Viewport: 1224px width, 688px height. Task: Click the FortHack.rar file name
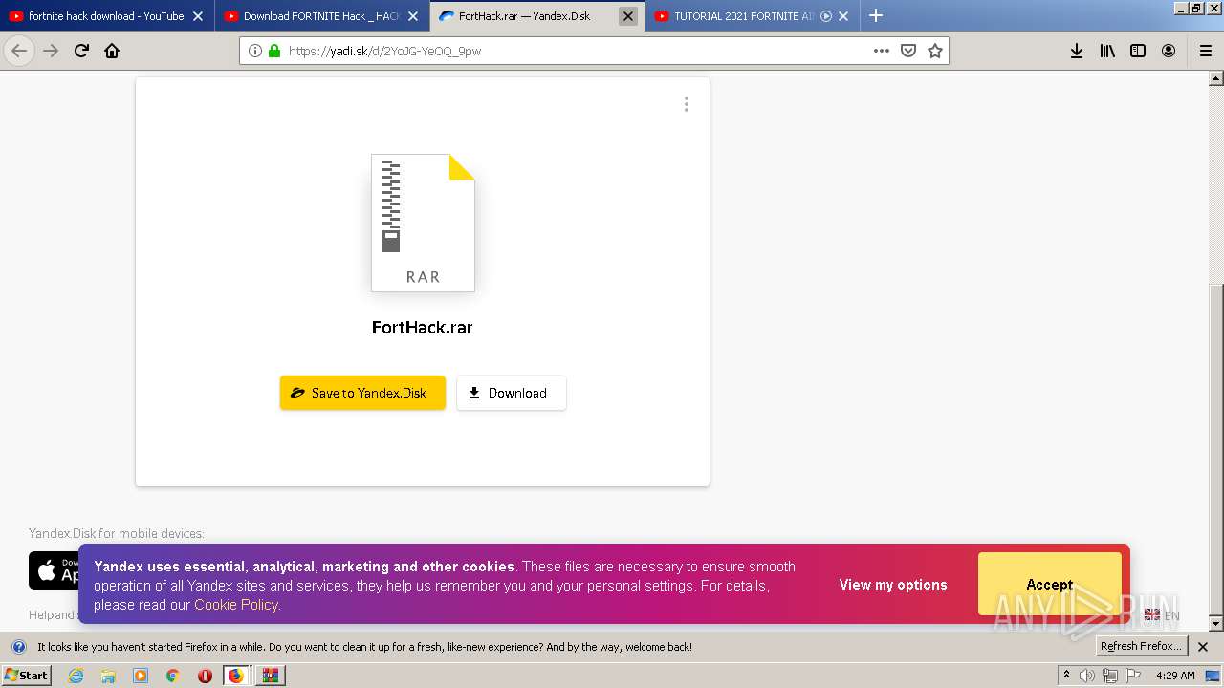click(422, 328)
